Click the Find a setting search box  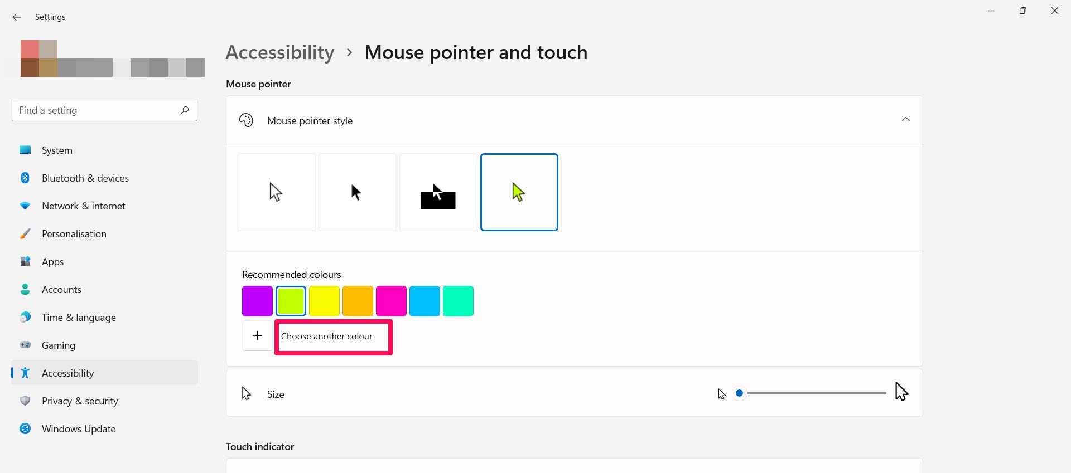point(98,110)
